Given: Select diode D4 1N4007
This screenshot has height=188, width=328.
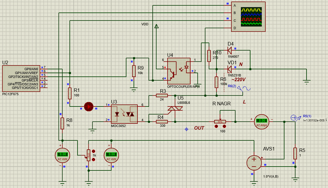Looking at the screenshot, I should pos(229,50).
